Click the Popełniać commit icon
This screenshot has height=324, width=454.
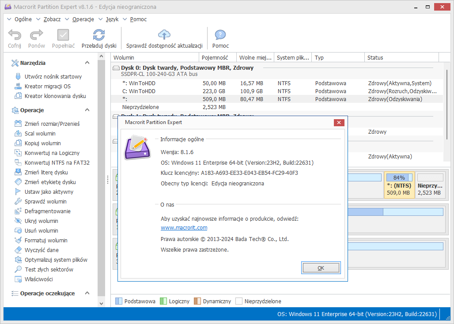click(x=63, y=35)
